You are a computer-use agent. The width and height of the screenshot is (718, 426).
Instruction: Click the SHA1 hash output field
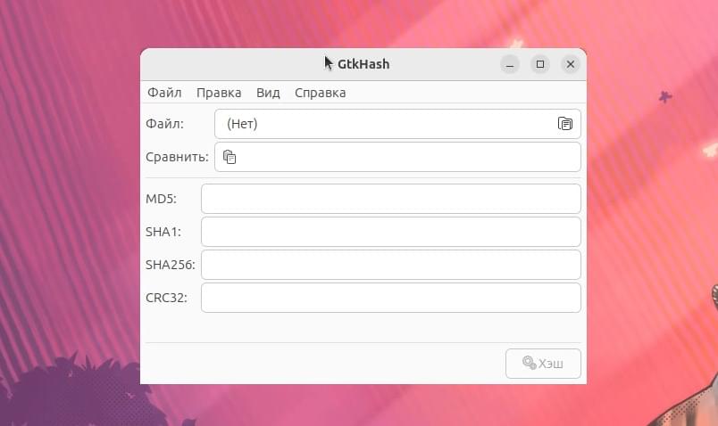point(391,232)
